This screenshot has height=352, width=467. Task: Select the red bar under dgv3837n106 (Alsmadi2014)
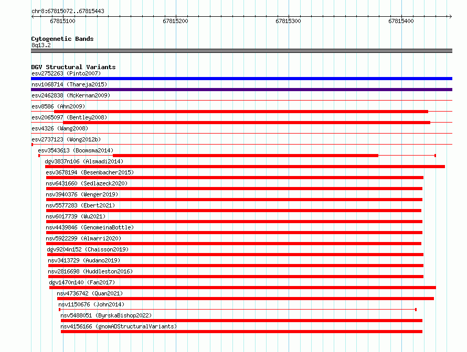point(245,167)
